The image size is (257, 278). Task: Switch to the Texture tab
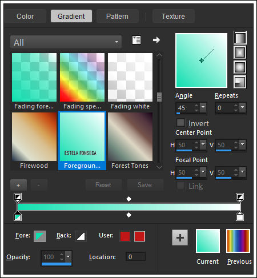point(173,17)
